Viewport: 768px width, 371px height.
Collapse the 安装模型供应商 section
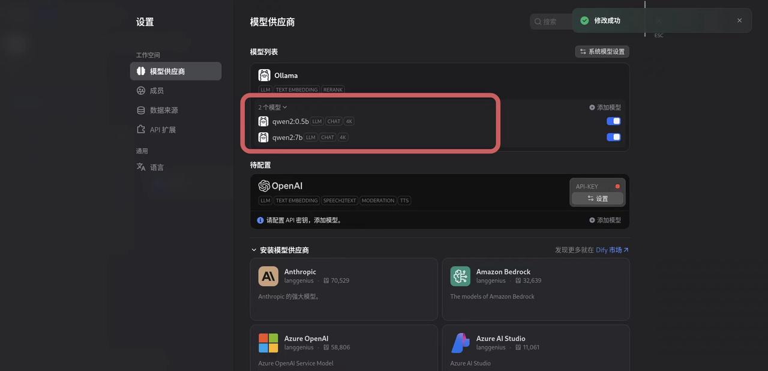[253, 249]
